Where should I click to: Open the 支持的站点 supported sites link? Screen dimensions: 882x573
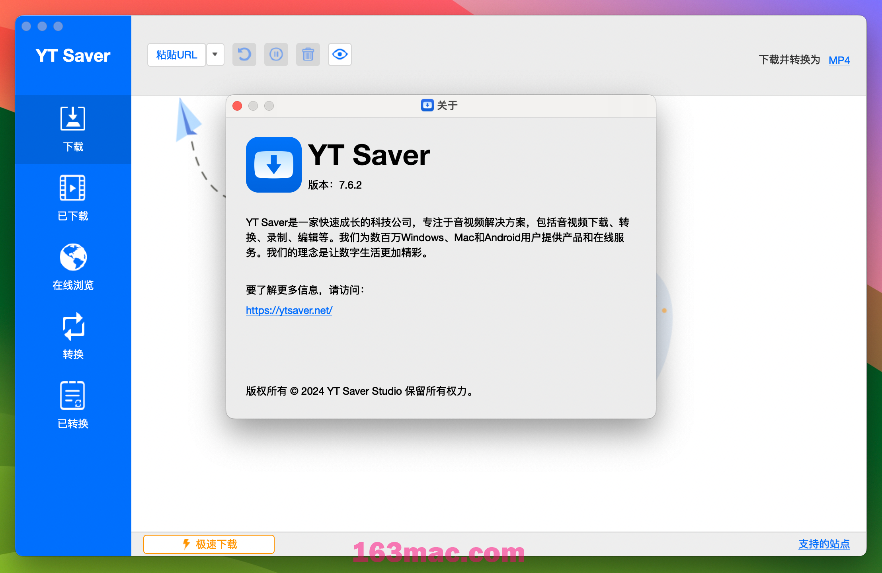[x=824, y=544]
